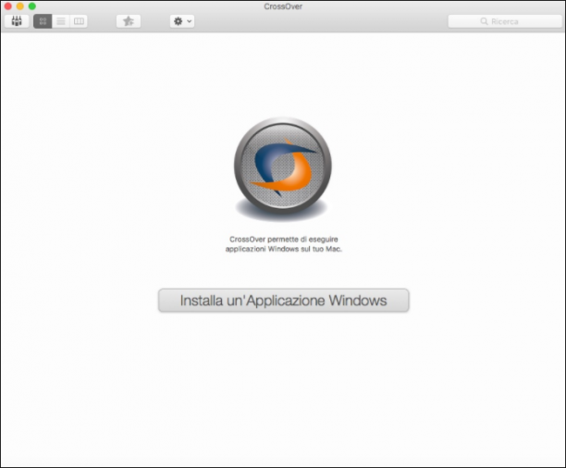Click the text 'CrossOver permette di eseguire'
Screen dimensions: 566x468
coord(284,239)
